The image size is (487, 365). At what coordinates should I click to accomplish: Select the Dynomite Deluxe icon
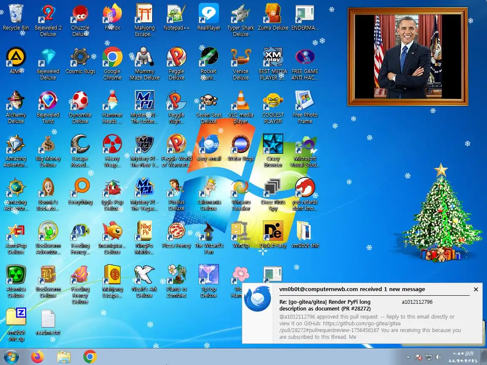[x=80, y=107]
